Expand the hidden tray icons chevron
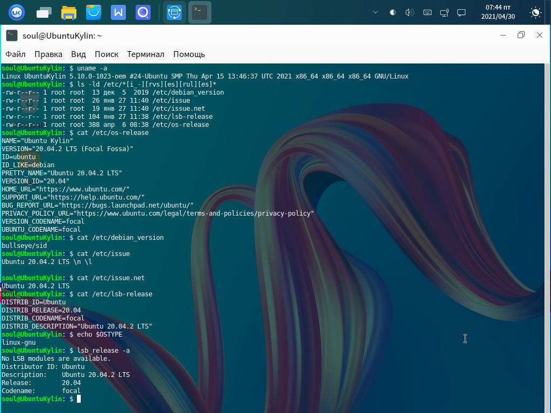This screenshot has width=551, height=413. pos(375,12)
